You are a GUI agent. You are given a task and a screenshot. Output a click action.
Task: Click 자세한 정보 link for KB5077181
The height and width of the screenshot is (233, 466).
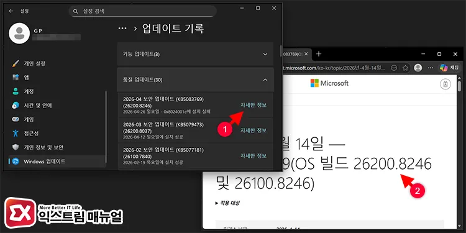point(254,156)
